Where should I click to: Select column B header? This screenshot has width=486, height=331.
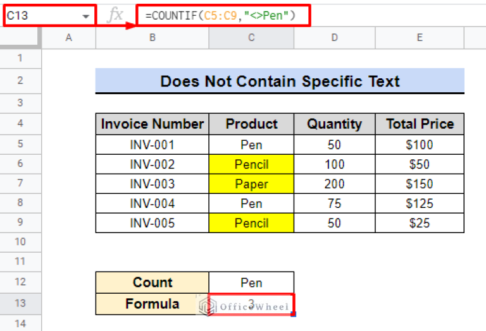coord(152,38)
